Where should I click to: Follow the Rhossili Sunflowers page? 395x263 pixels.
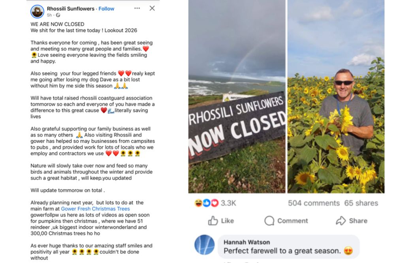[106, 9]
